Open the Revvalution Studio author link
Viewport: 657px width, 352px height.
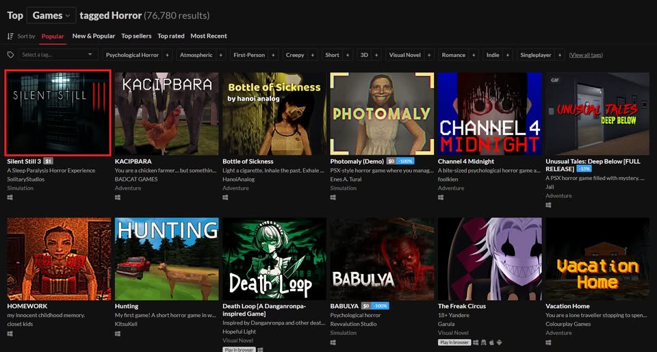pyautogui.click(x=353, y=324)
